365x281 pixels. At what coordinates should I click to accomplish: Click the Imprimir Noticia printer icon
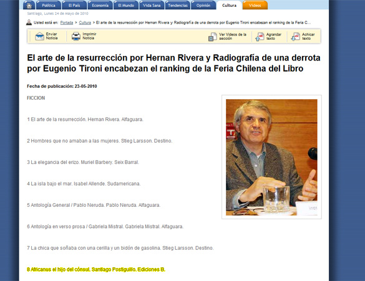76,36
